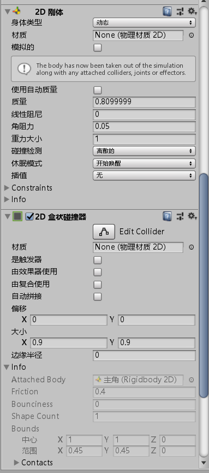Open the 休眠模式 dropdown
Image resolution: width=209 pixels, height=473 pixels.
144,163
